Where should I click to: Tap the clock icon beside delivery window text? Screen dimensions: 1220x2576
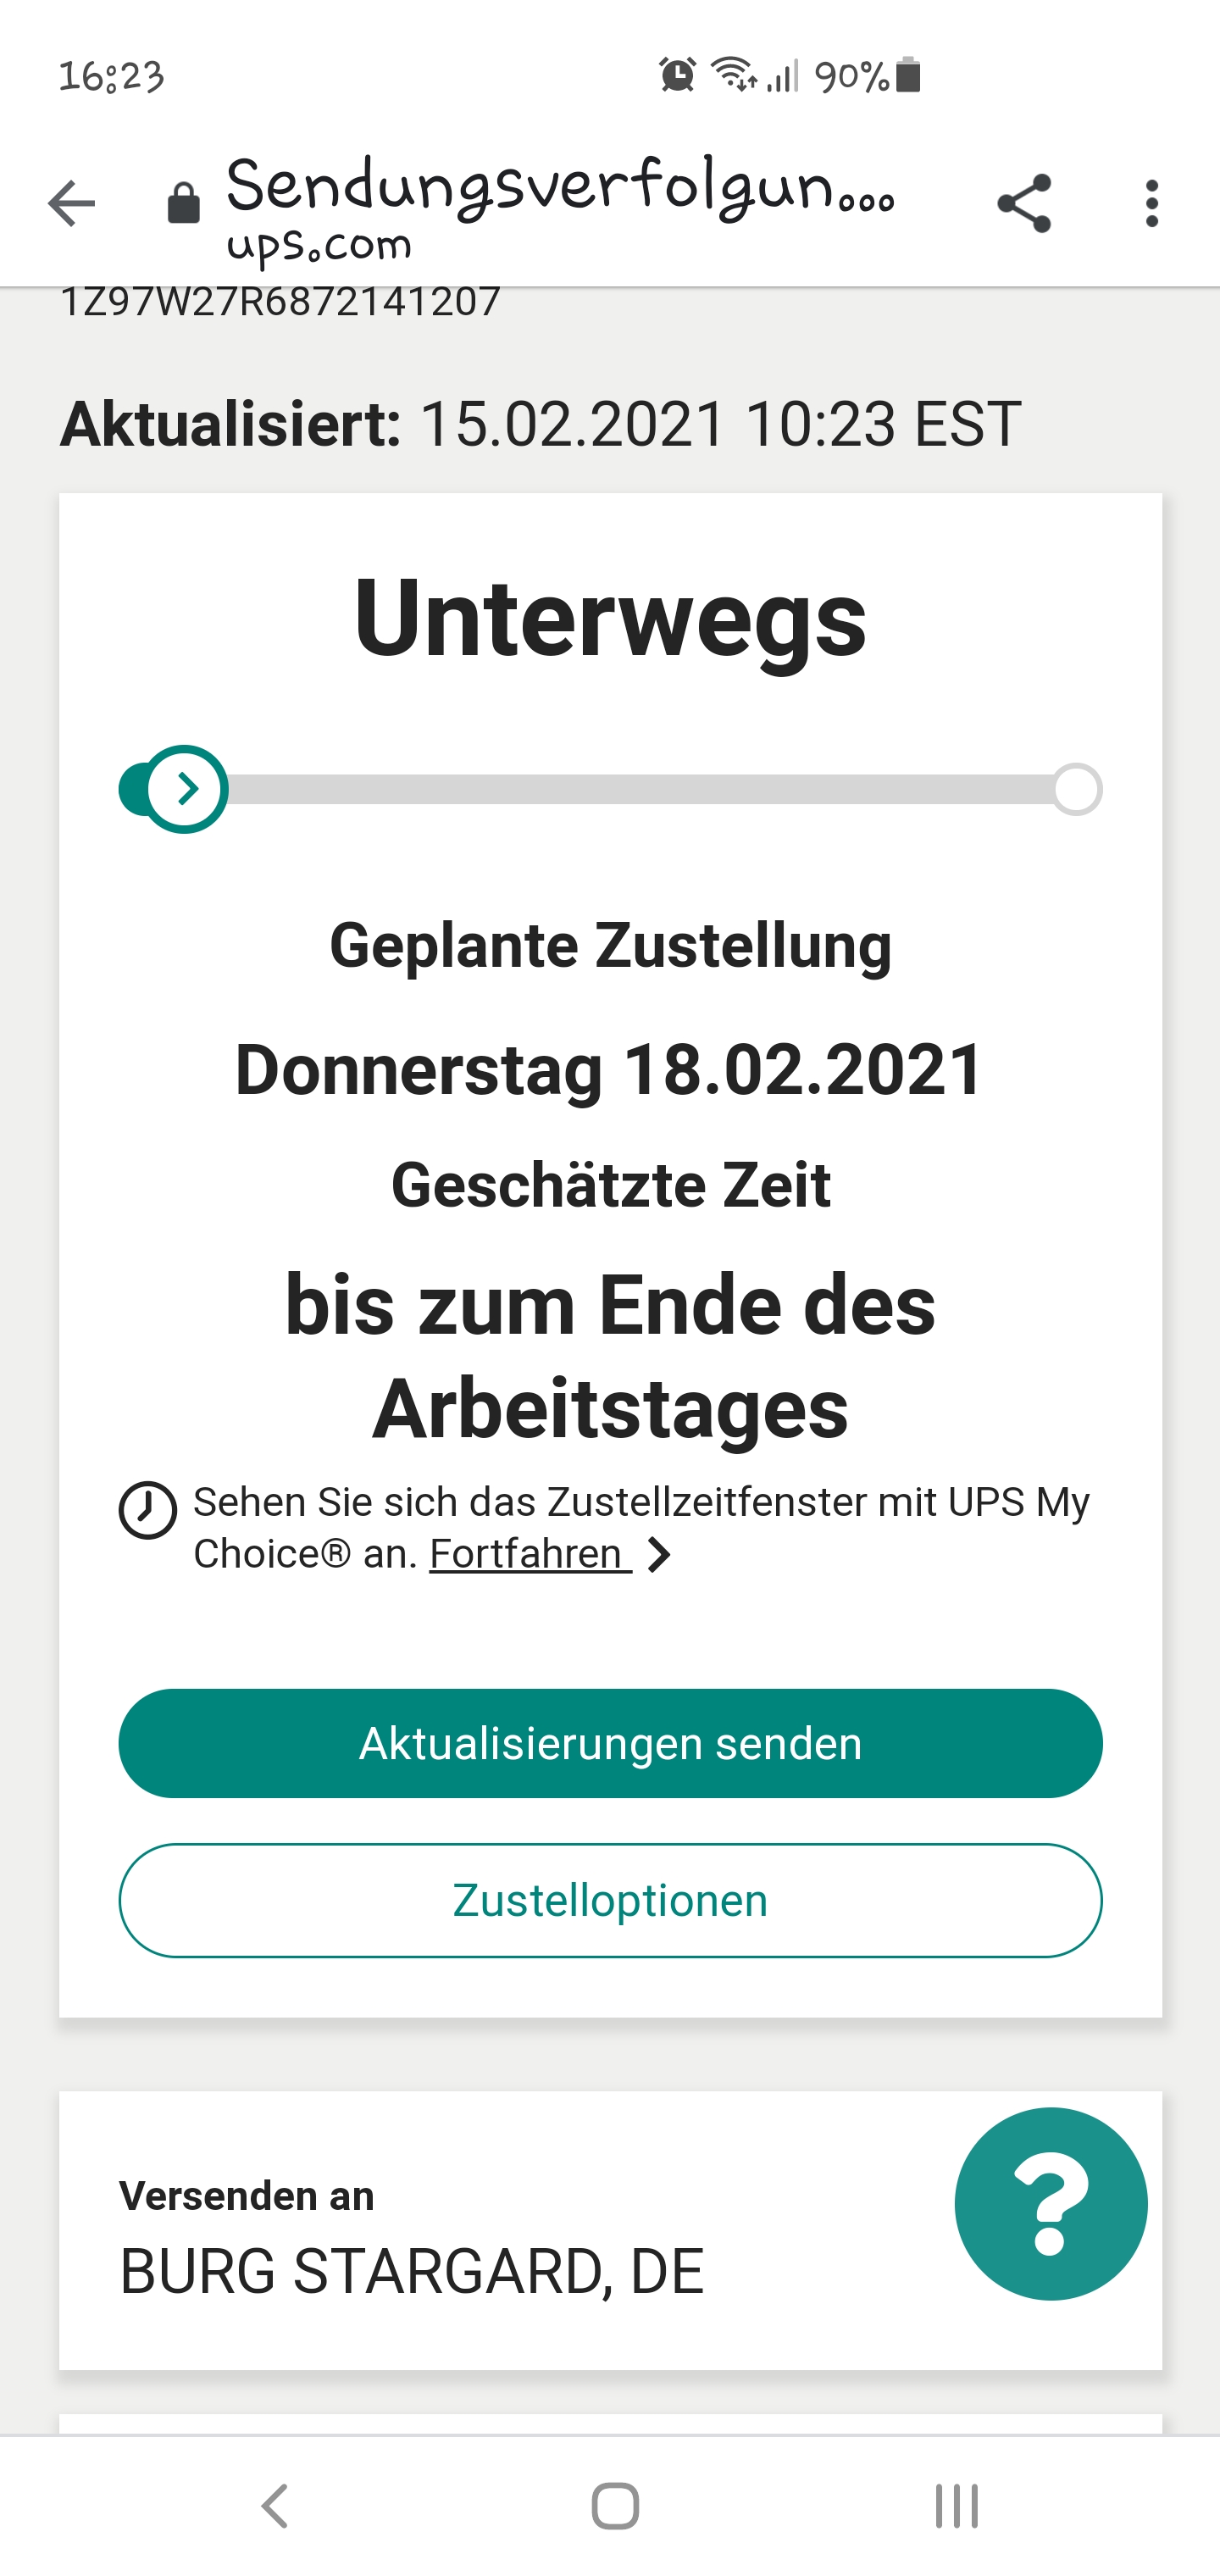148,1509
